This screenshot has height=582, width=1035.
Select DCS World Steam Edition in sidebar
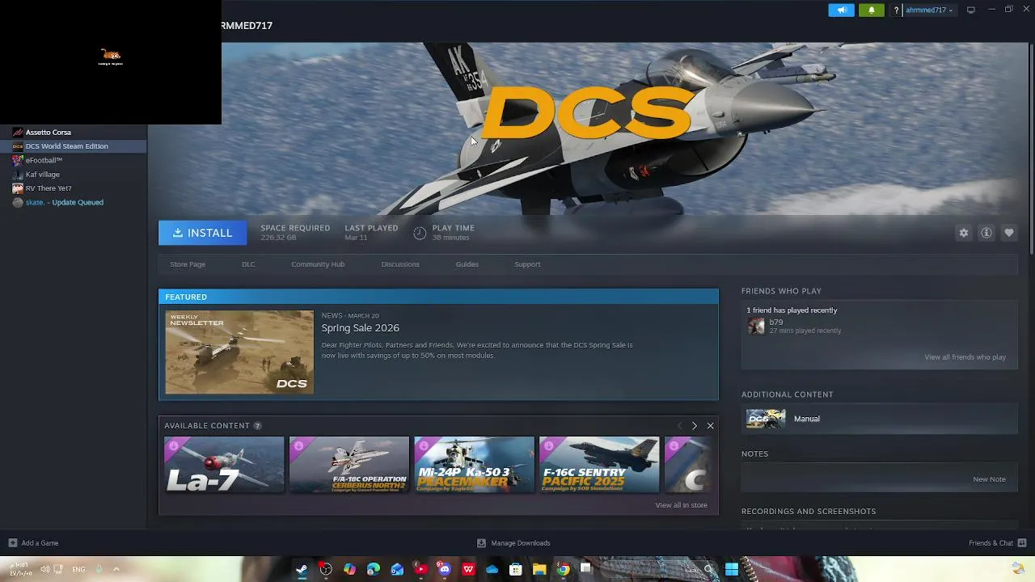tap(66, 146)
